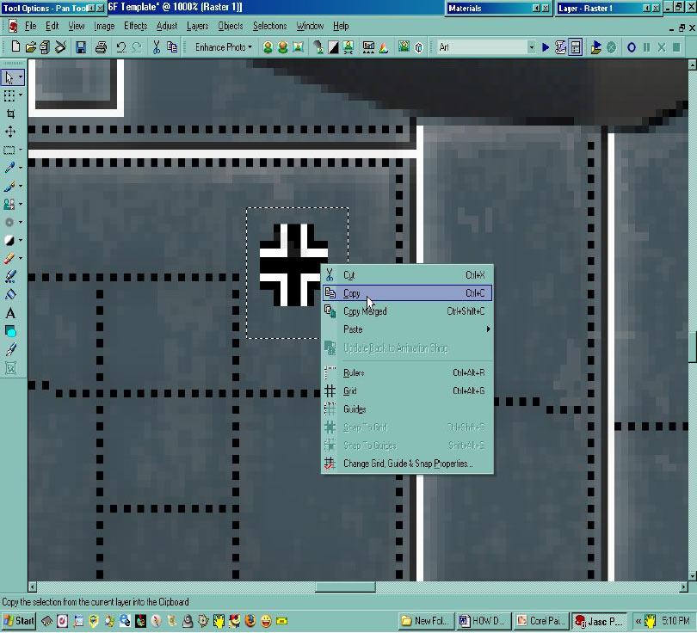Select the dashed-rectangle Selection tool
This screenshot has height=633, width=697.
9,150
